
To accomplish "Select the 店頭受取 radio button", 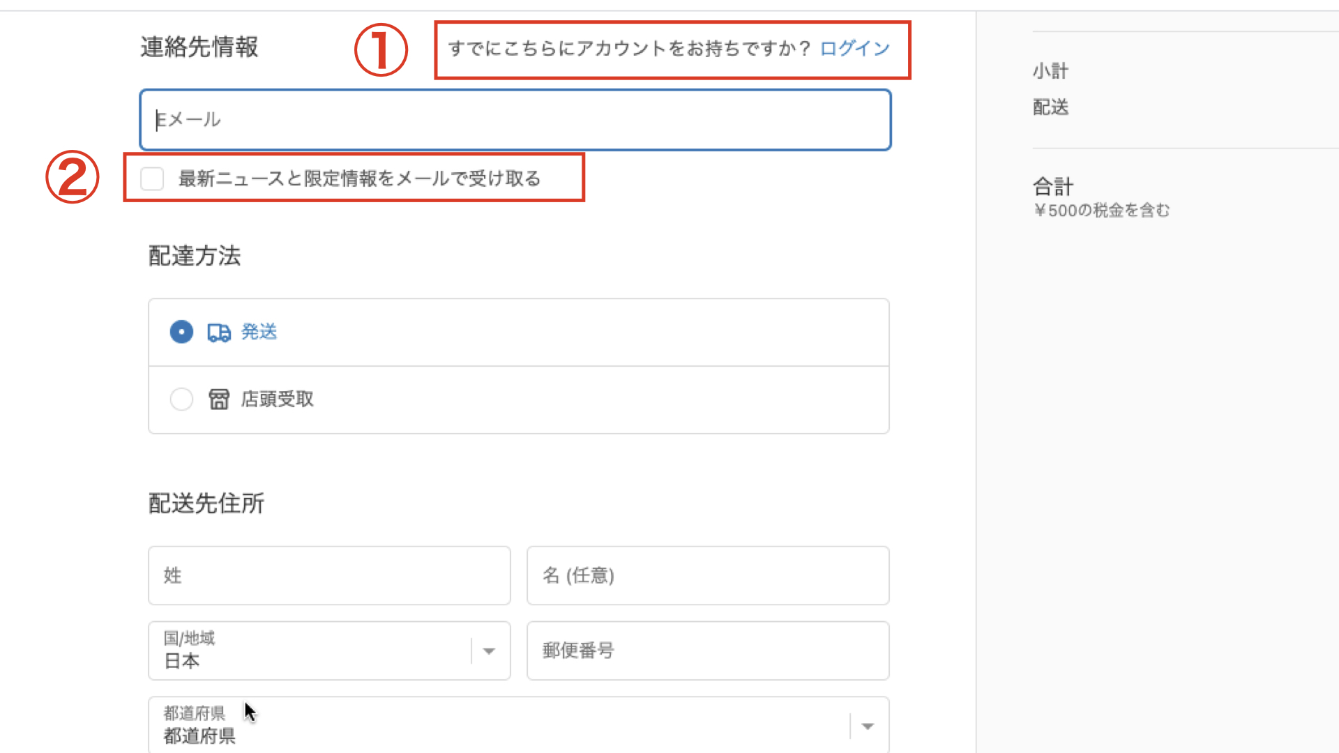I will point(181,400).
